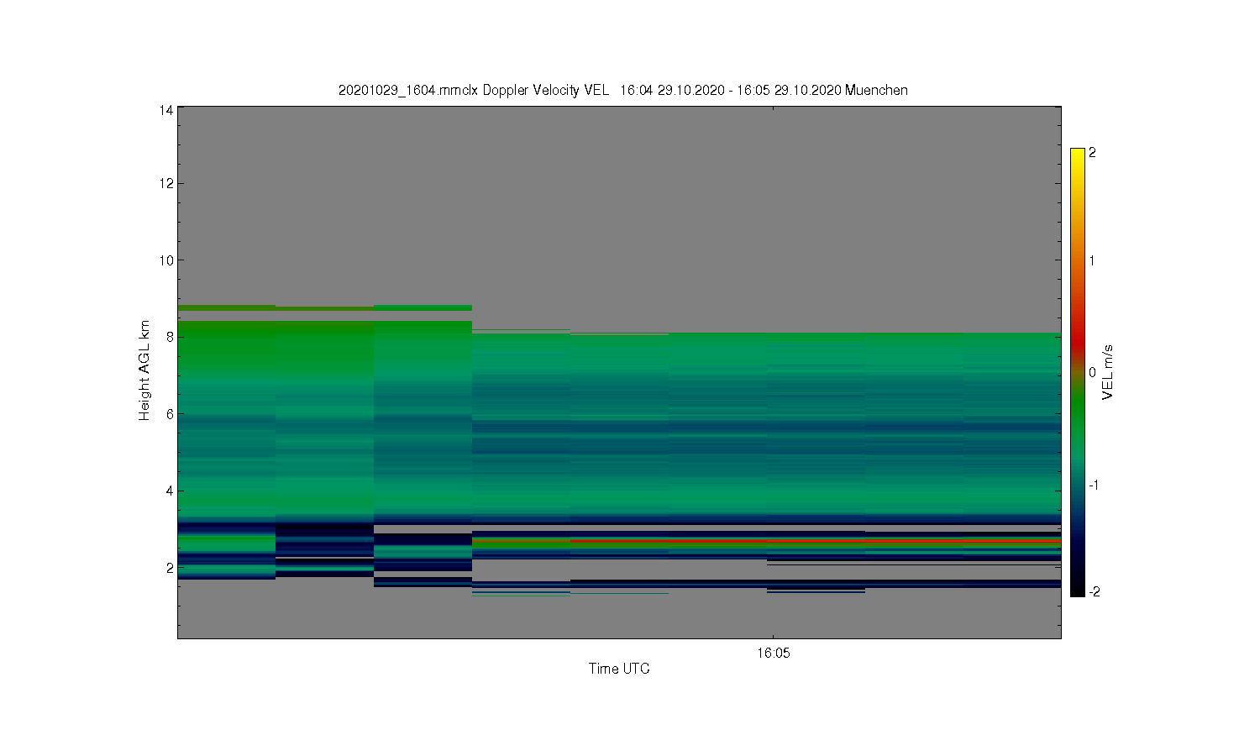The width and height of the screenshot is (1260, 756).
Task: Click the plot title text 20201029_1604.mmclx
Action: click(408, 90)
